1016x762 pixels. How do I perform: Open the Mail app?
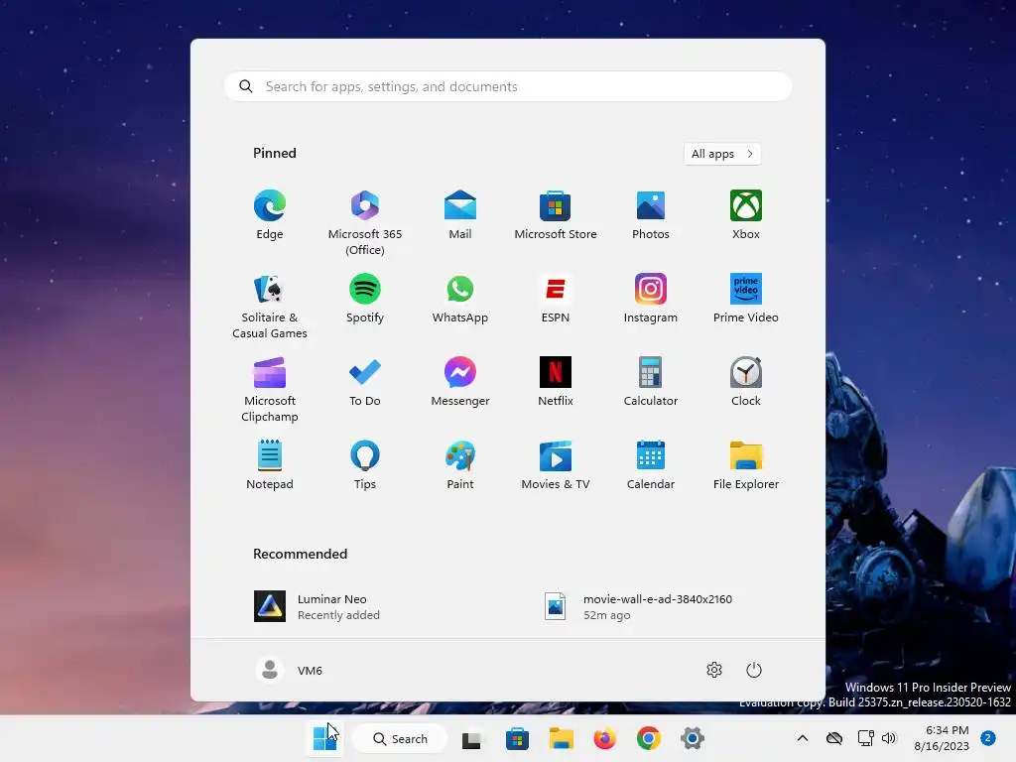point(460,215)
